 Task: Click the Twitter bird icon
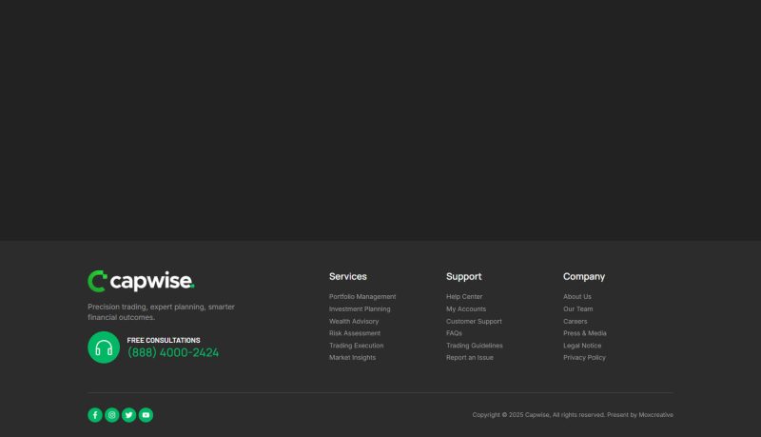coord(128,415)
